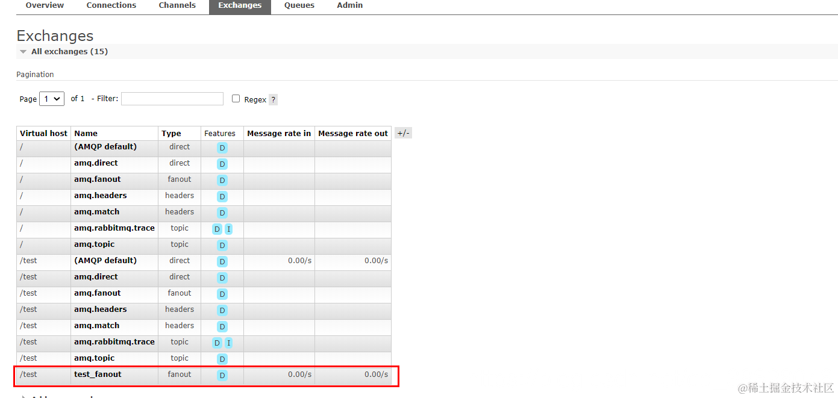Open amq.match exchange in /test vhost

[96, 326]
